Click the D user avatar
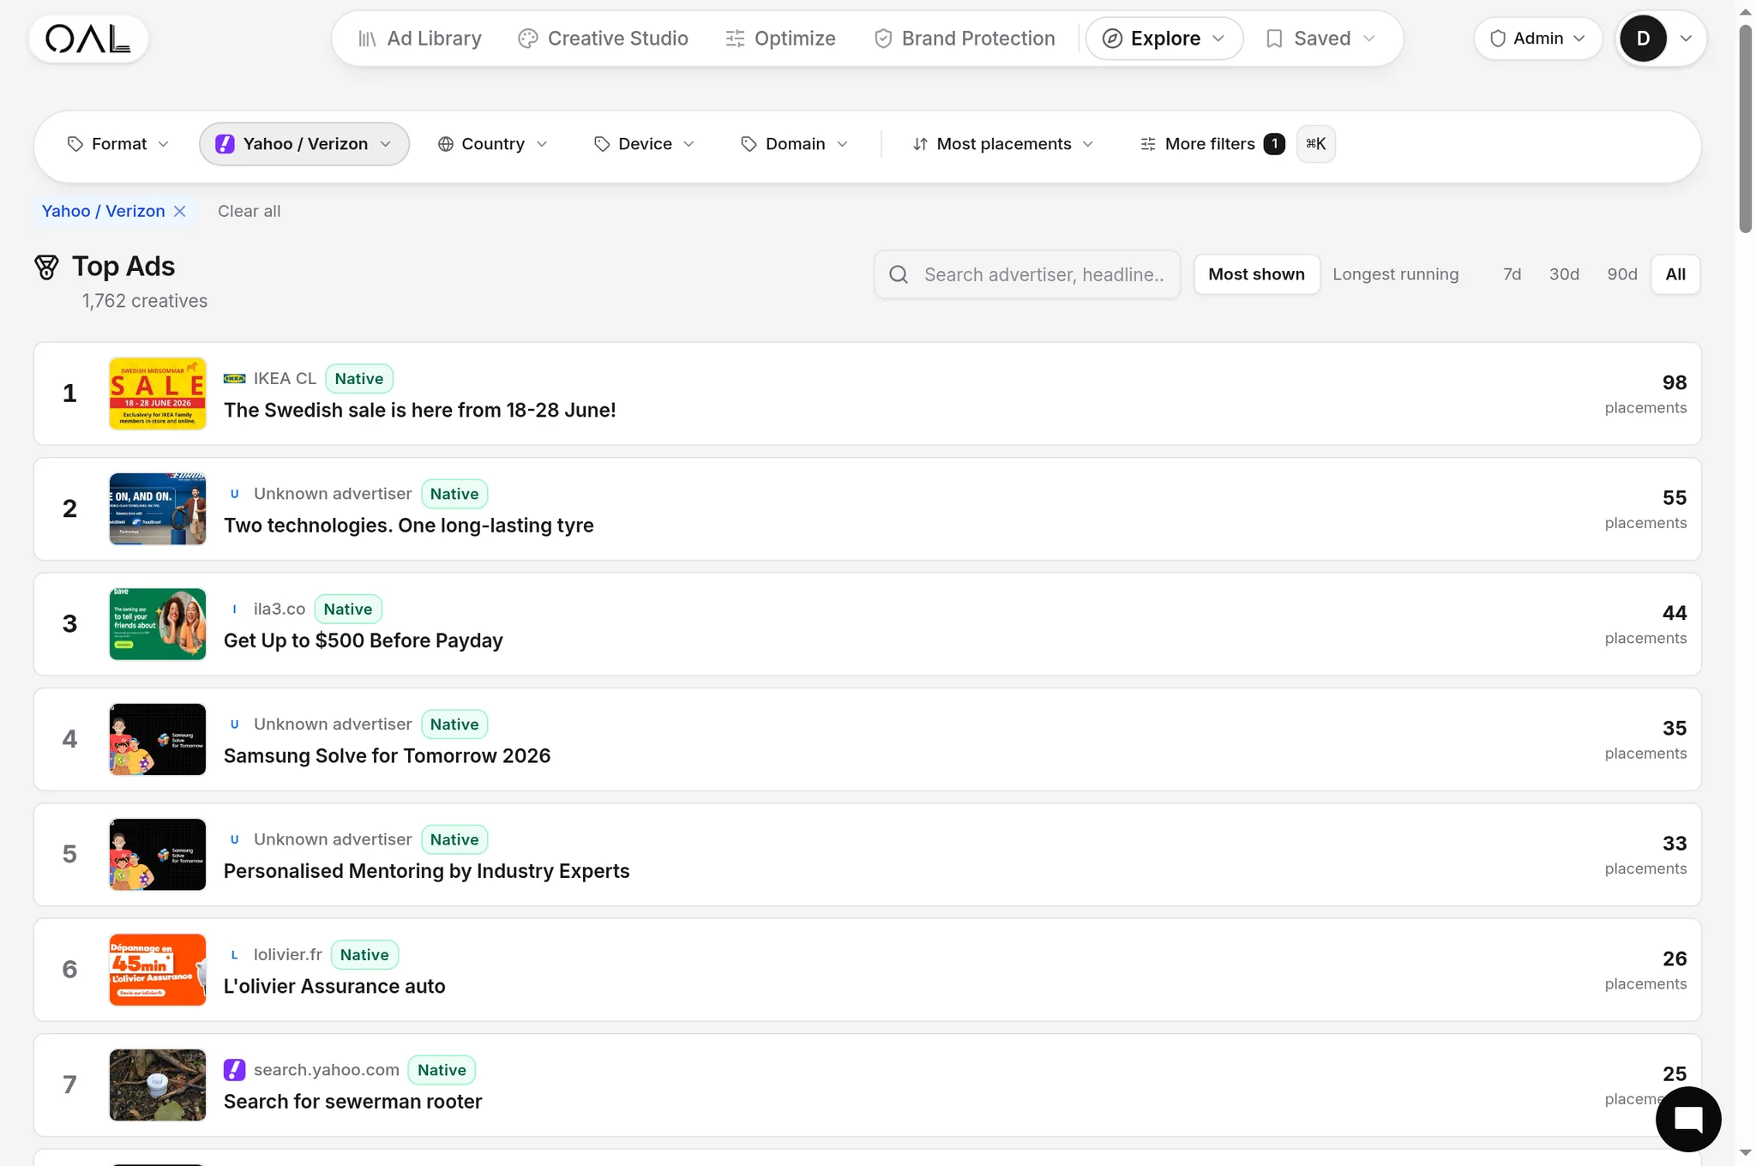The width and height of the screenshot is (1756, 1166). 1643,39
